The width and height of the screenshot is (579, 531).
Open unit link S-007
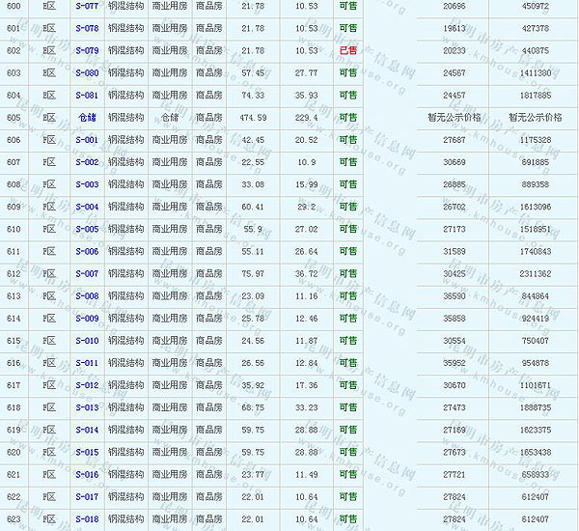87,273
